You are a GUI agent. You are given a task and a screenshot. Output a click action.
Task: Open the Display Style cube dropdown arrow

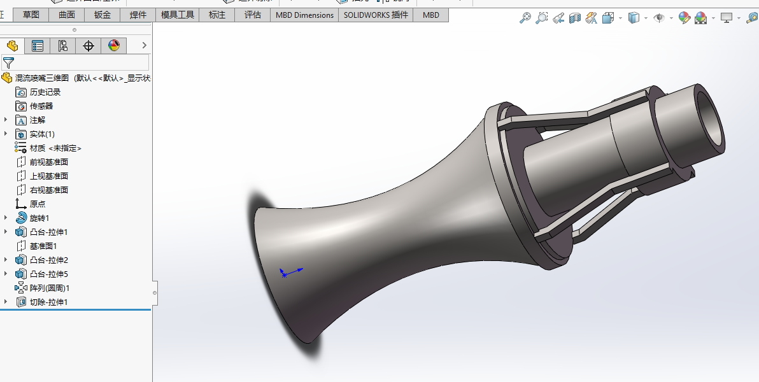(x=646, y=18)
